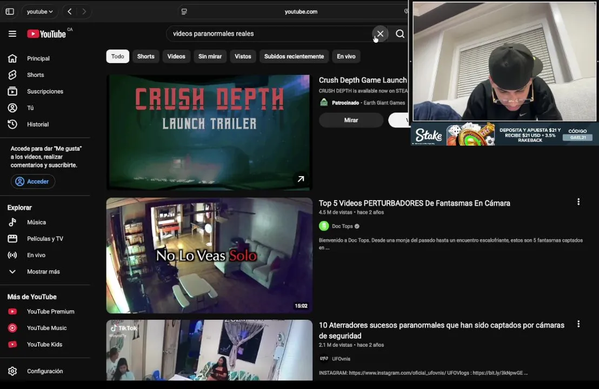Select Subidos recientemente filter chip
599x389 pixels.
coord(294,56)
